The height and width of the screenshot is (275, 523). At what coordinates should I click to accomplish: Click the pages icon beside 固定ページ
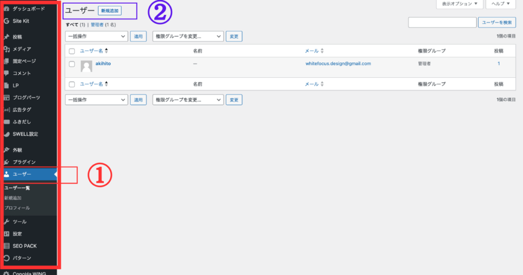7,61
